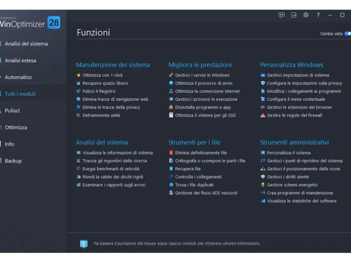The width and height of the screenshot is (351, 263).
Task: Click the Migliora le prestazioni heading
Action: (200, 65)
